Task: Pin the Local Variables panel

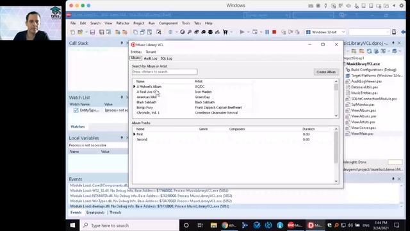Action: click(x=122, y=138)
